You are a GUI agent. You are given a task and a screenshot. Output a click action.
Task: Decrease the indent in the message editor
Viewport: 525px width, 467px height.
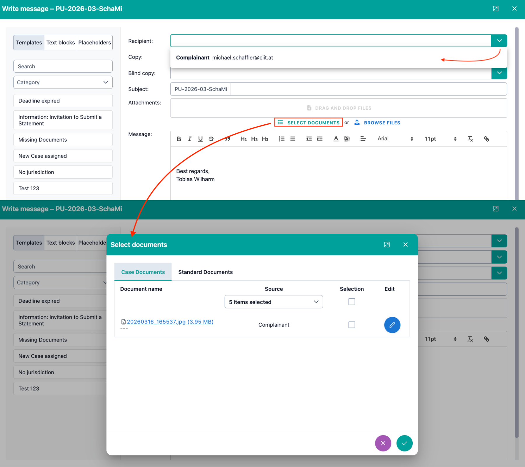pos(309,139)
